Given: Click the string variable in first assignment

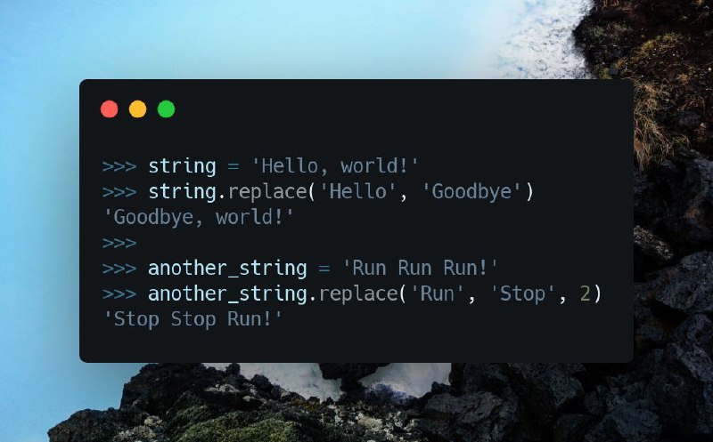Looking at the screenshot, I should click(182, 166).
